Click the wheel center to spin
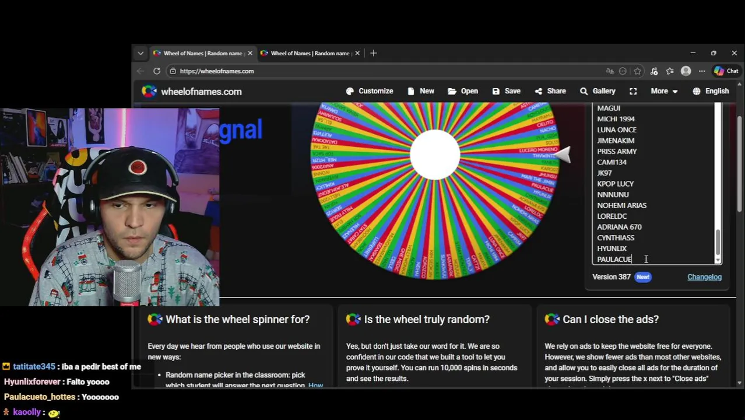 (435, 154)
